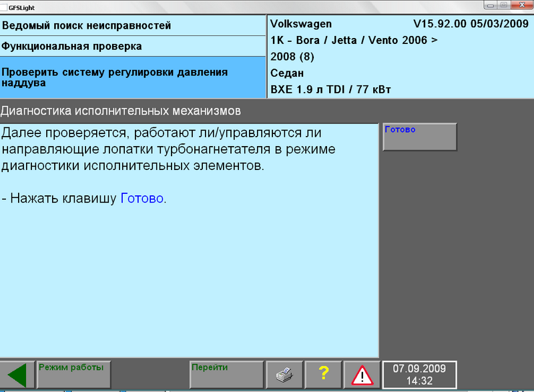
Task: Click the 1K - Bora / Jetta / Vento 2006 text
Action: coord(354,40)
